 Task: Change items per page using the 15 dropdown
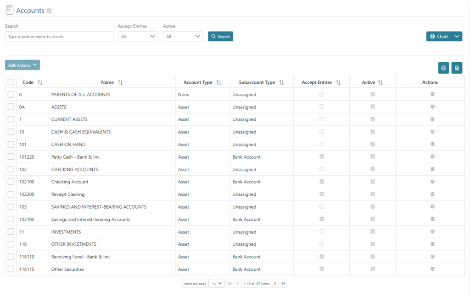(x=216, y=283)
